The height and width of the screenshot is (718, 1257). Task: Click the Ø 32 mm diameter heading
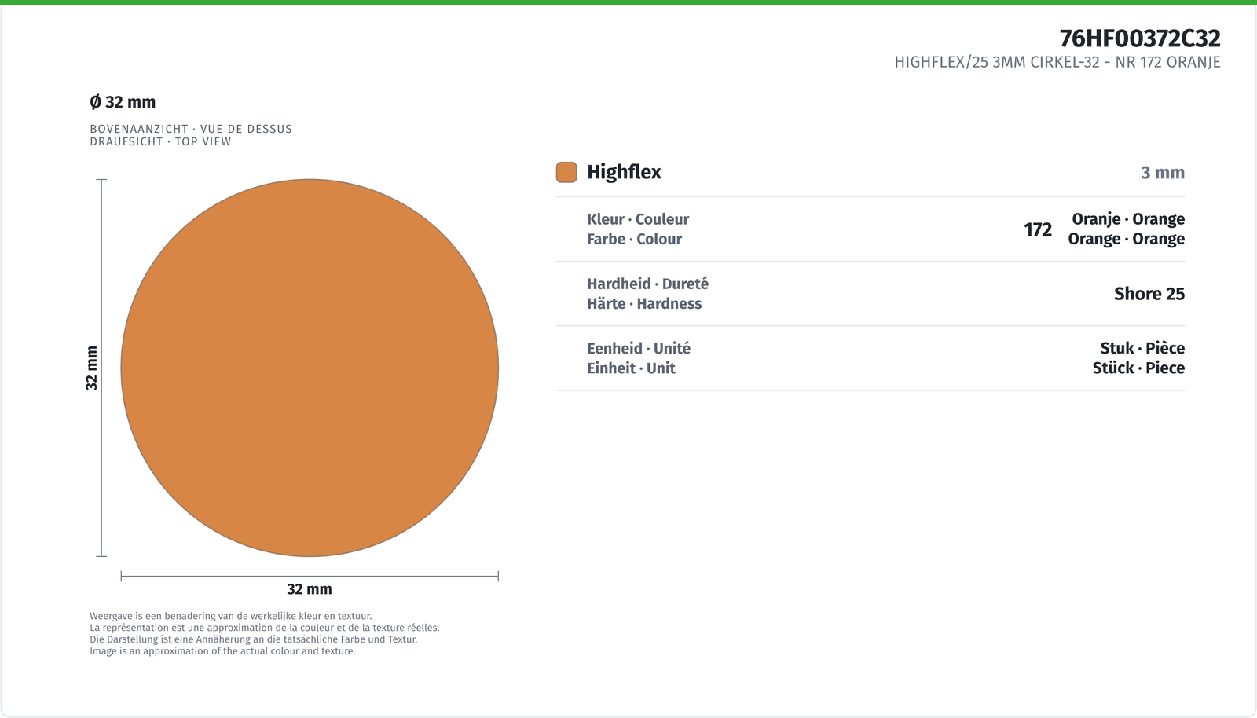coord(123,102)
